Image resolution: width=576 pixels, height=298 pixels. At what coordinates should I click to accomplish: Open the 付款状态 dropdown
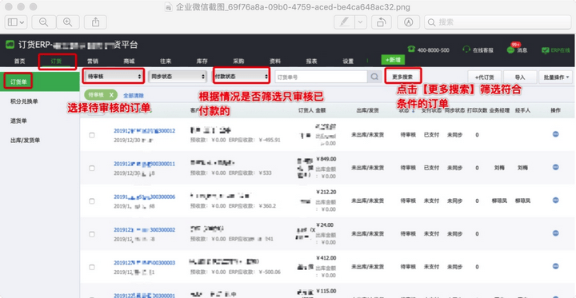[241, 77]
